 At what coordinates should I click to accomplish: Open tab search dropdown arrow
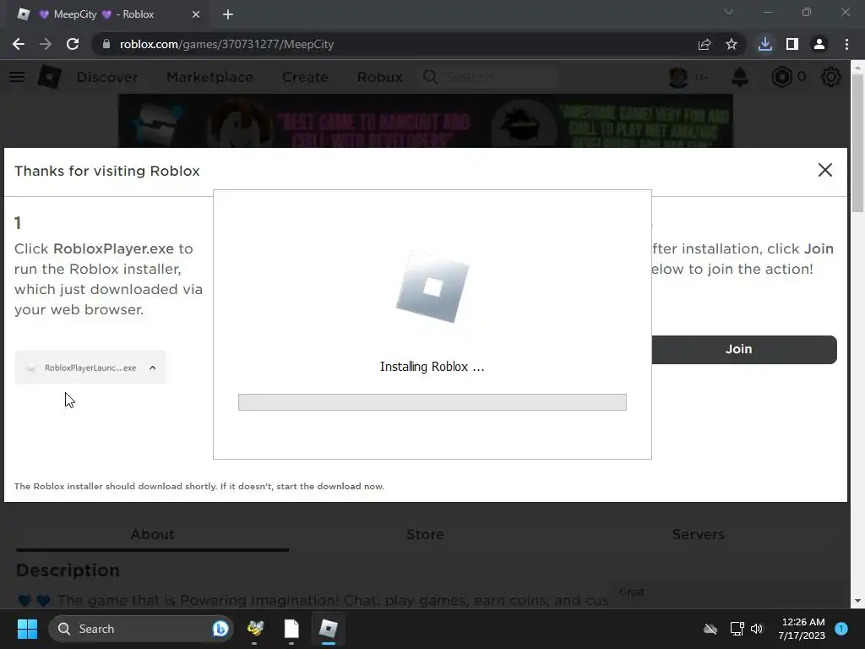[x=729, y=12]
